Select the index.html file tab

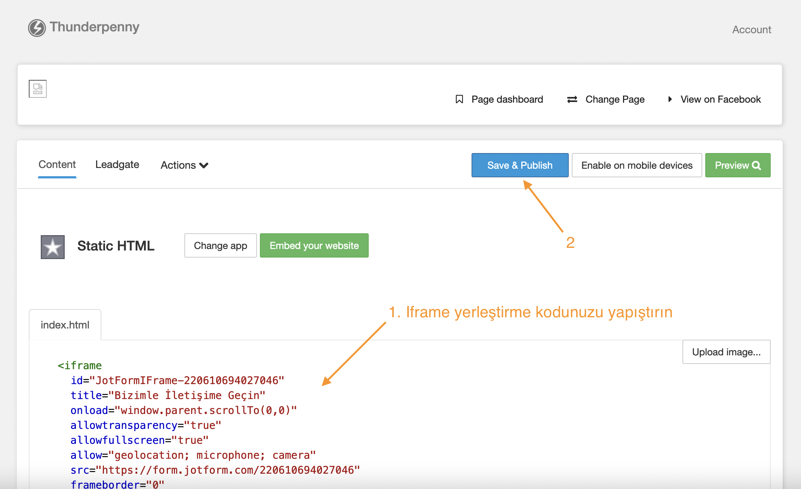[65, 324]
